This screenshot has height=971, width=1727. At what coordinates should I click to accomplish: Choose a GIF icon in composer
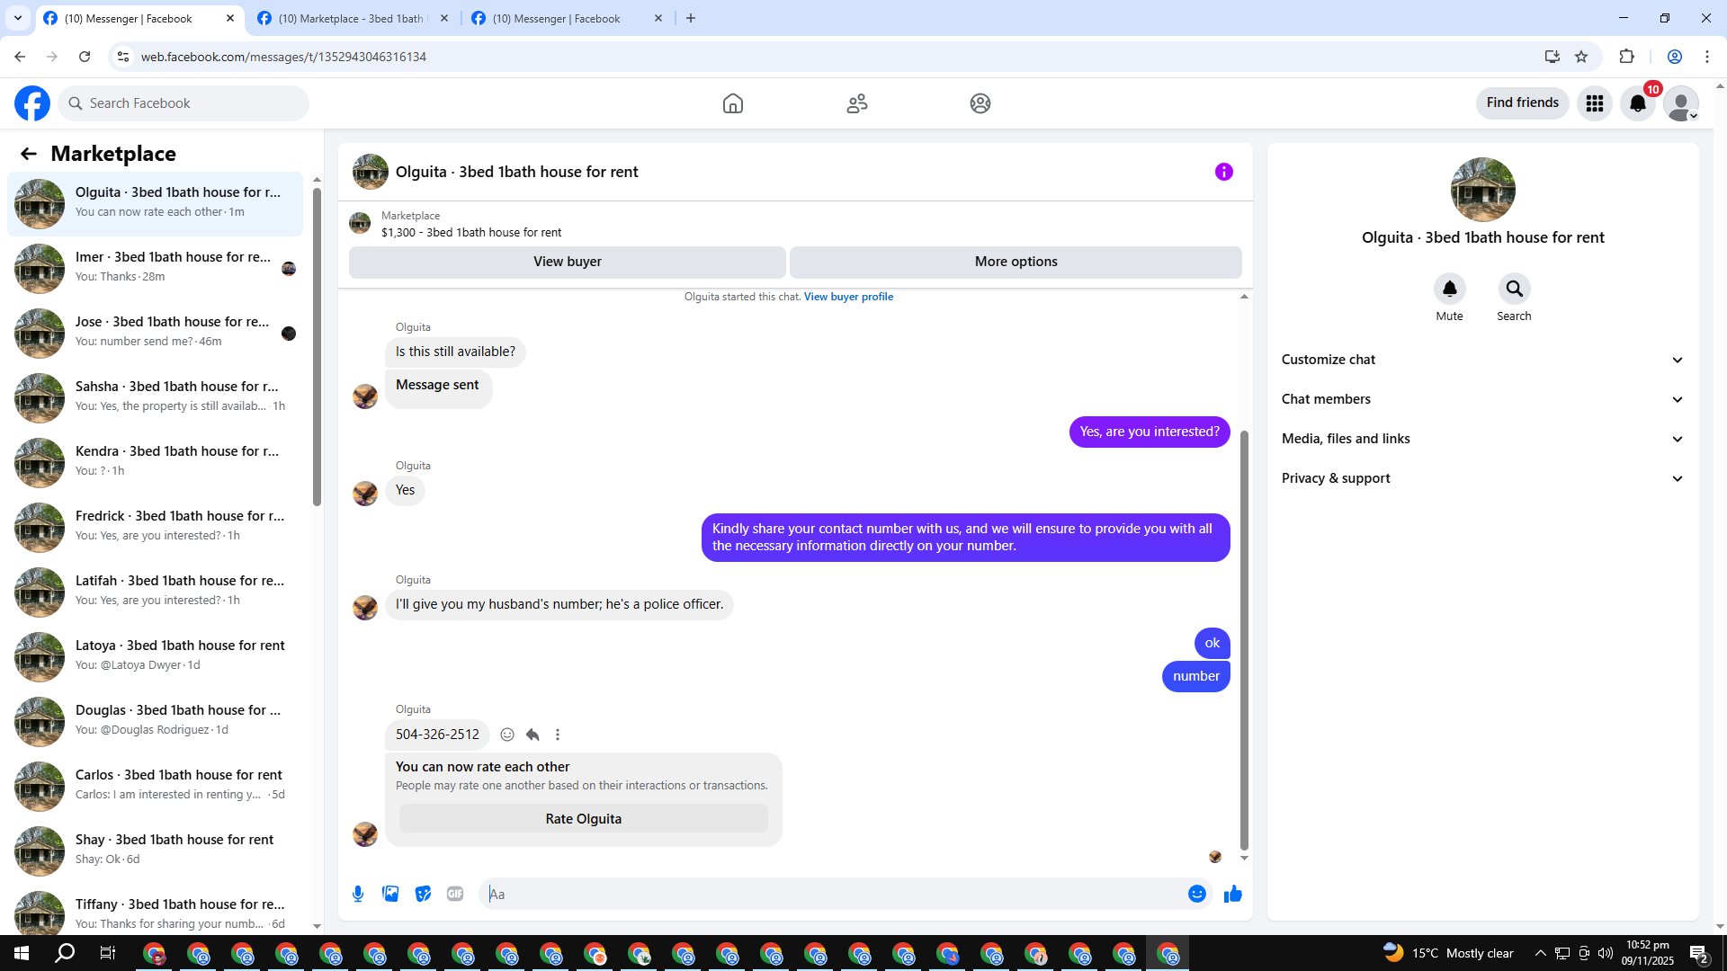455,894
